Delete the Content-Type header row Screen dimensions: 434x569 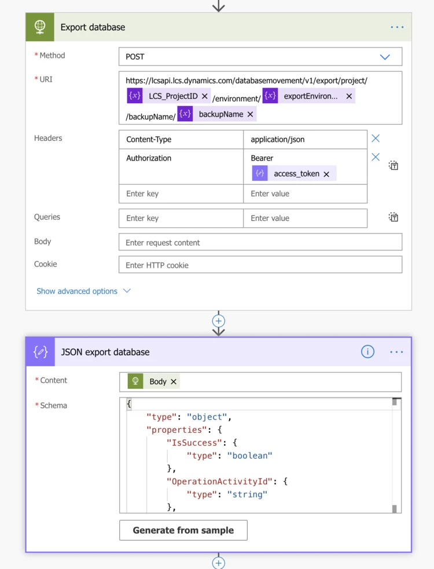(376, 138)
